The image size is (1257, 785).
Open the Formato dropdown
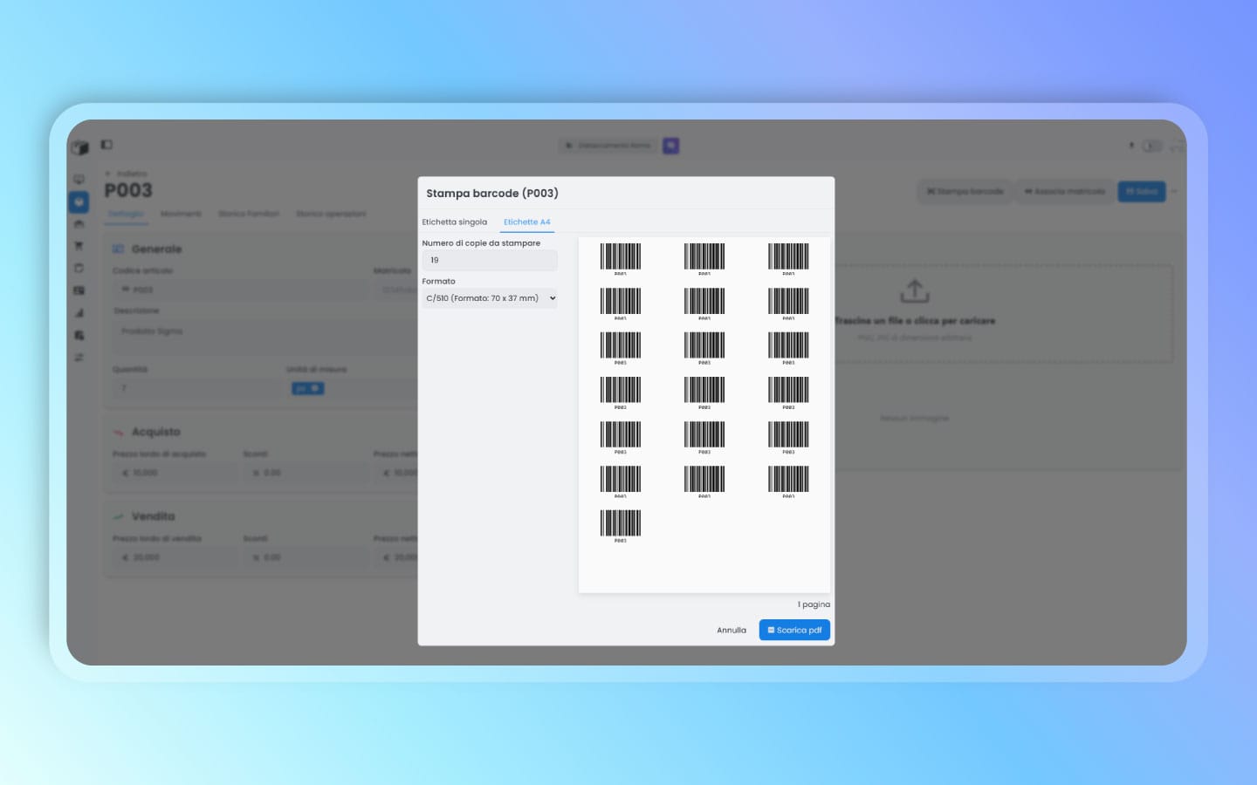pos(489,298)
